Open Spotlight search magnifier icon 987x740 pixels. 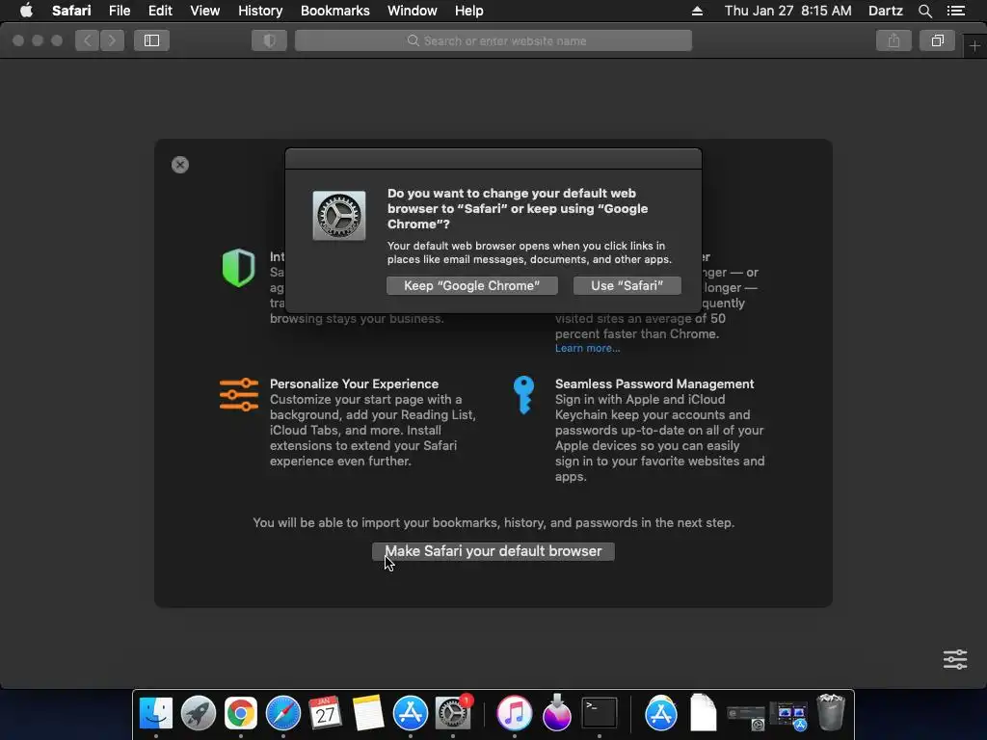pyautogui.click(x=924, y=11)
